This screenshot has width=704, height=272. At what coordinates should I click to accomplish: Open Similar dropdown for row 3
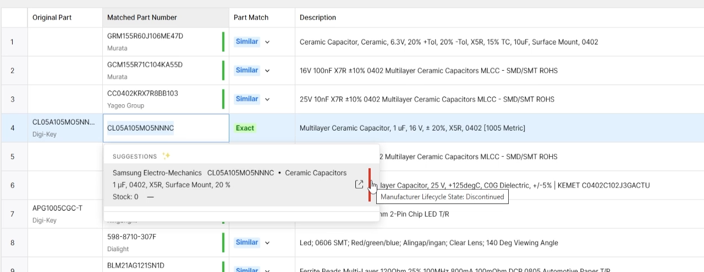[267, 99]
